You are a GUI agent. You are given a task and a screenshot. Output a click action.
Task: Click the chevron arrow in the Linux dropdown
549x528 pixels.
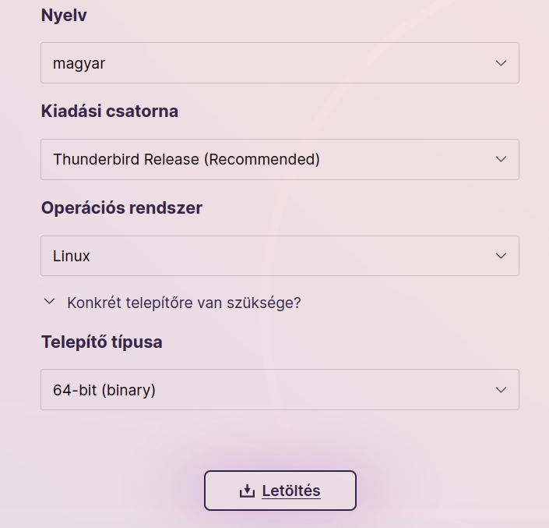pos(501,256)
